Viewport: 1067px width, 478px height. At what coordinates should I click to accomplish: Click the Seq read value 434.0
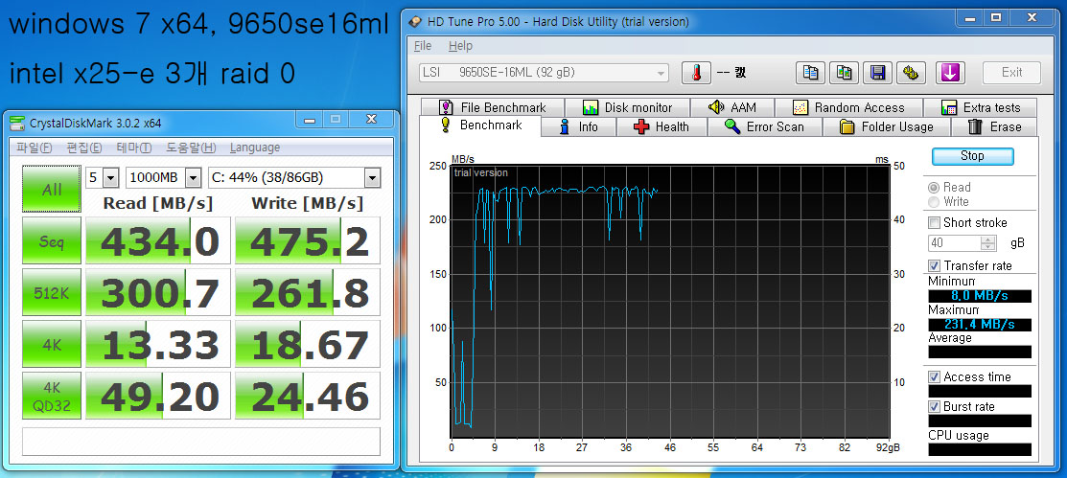click(158, 240)
